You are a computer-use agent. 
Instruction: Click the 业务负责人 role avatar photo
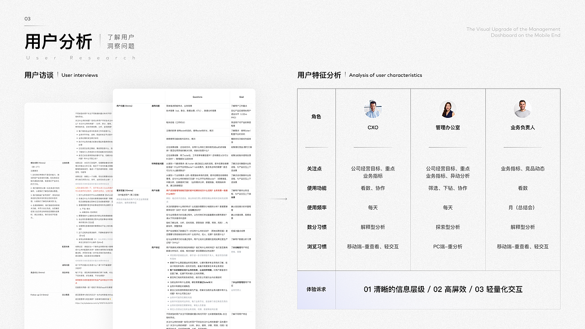[522, 109]
